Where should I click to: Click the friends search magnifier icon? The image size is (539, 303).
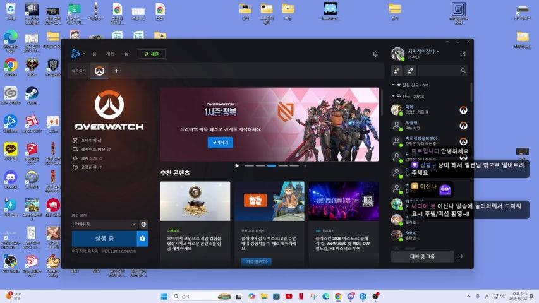click(x=463, y=71)
